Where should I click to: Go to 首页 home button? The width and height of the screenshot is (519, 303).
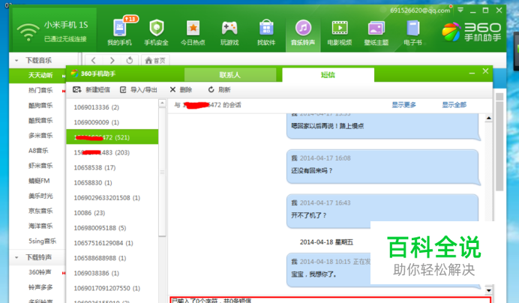coord(155,60)
